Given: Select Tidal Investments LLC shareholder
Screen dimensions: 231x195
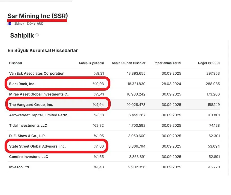Looking at the screenshot, I should (28, 126).
